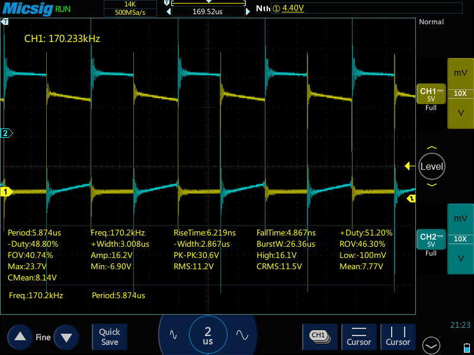The height and width of the screenshot is (355, 474).
Task: Enable the vertical Cursor button
Action: [398, 337]
